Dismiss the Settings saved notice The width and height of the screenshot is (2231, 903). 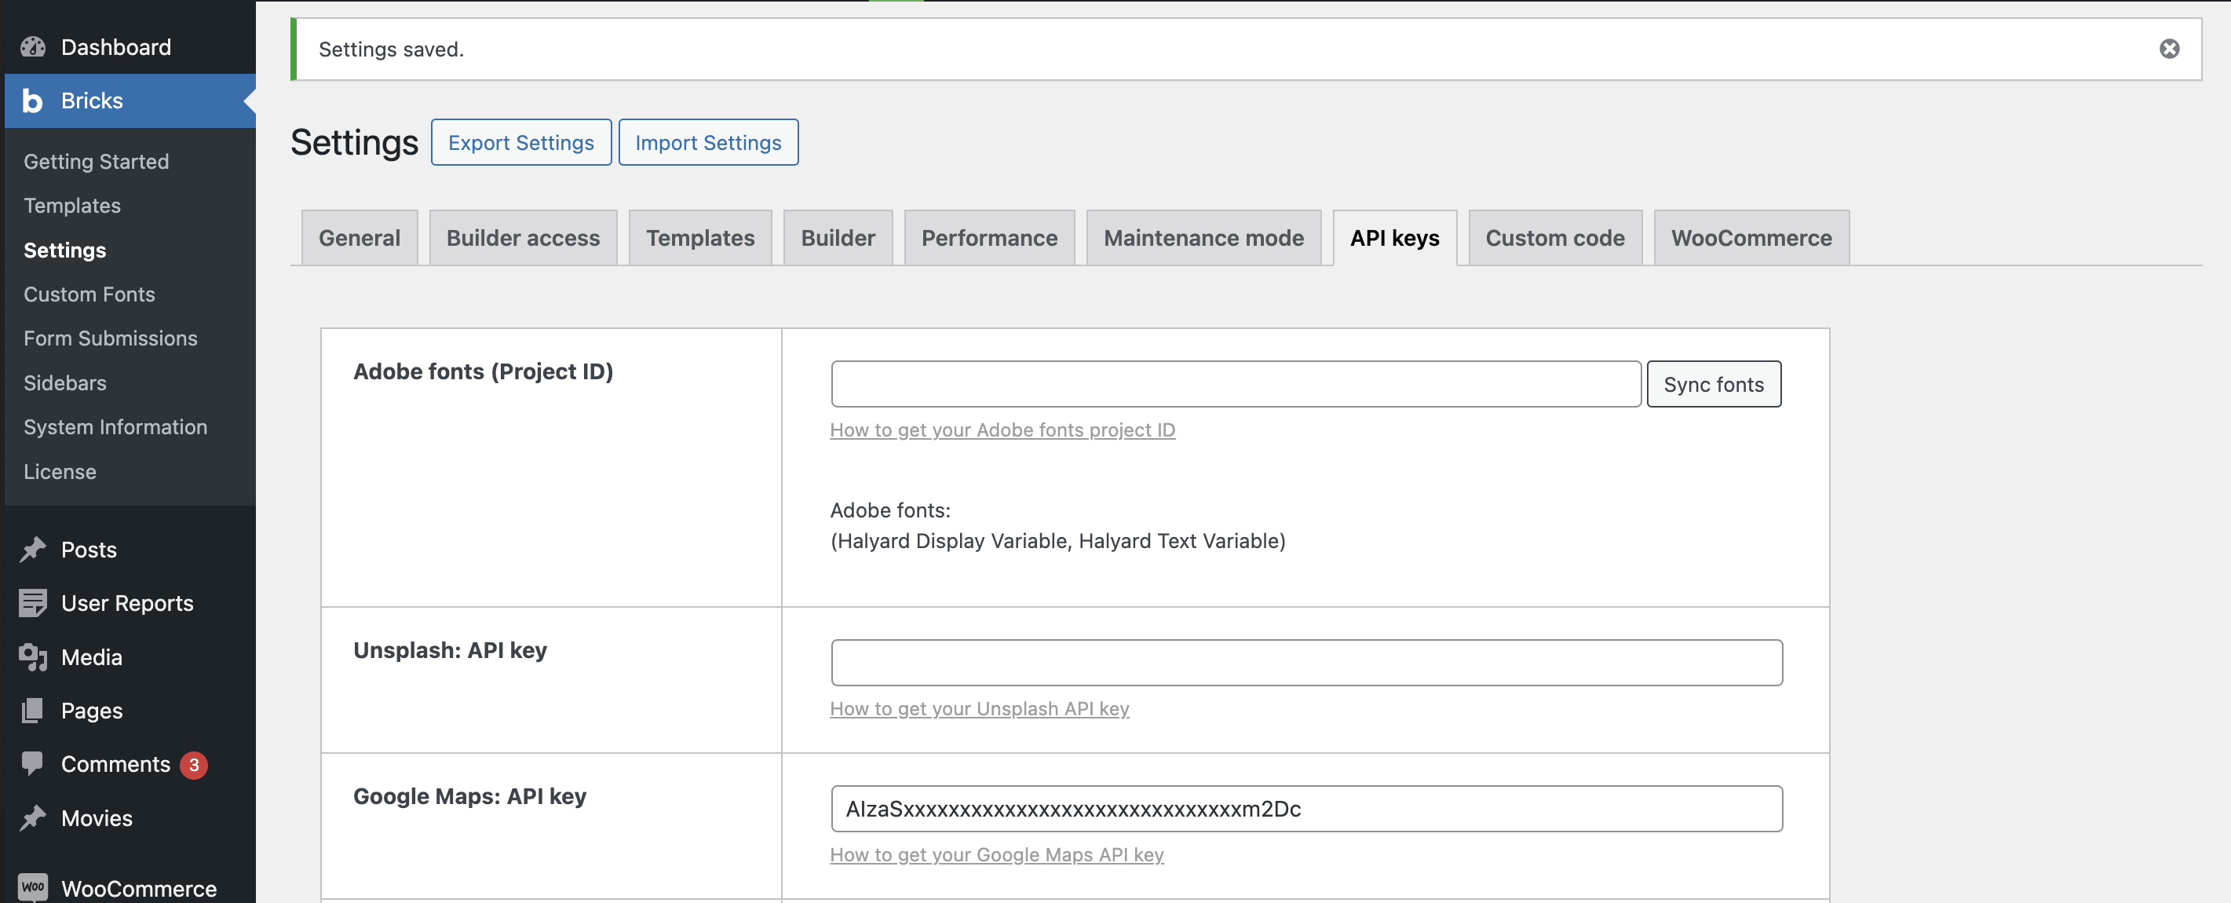point(2169,49)
